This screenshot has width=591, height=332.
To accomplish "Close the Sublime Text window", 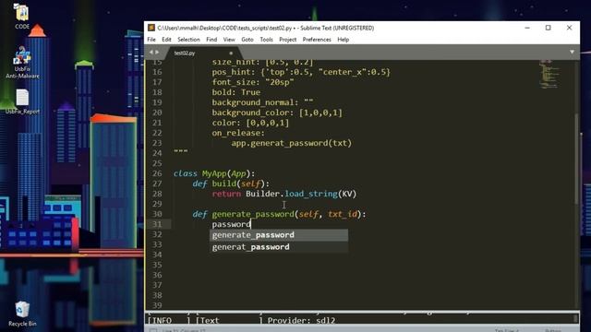I will click(569, 28).
